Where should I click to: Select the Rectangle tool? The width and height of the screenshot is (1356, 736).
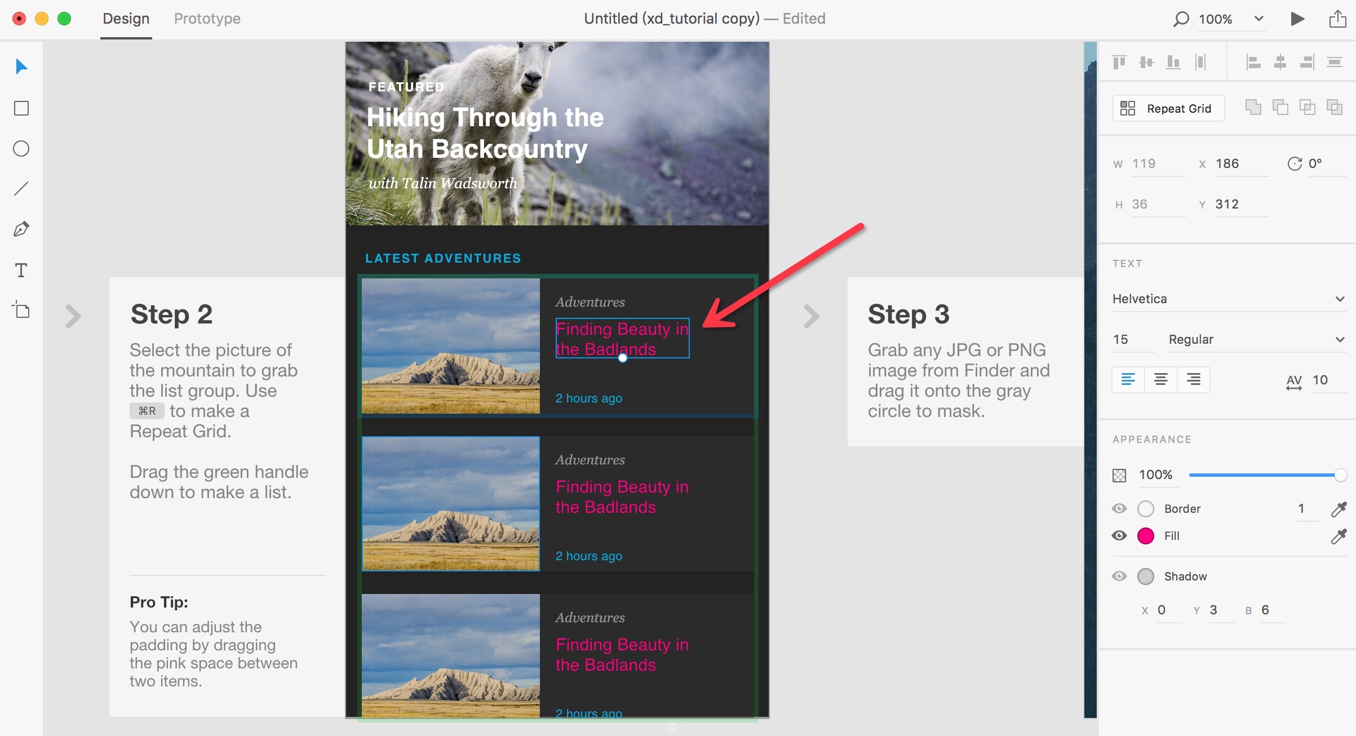pos(21,108)
